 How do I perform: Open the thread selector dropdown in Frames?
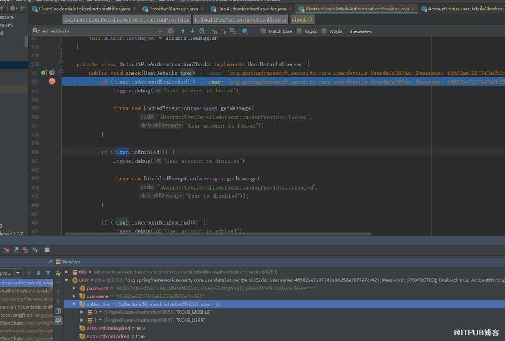(x=18, y=273)
